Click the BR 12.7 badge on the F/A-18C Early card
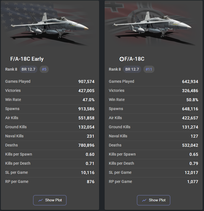The width and height of the screenshot is (204, 211). 28,69
